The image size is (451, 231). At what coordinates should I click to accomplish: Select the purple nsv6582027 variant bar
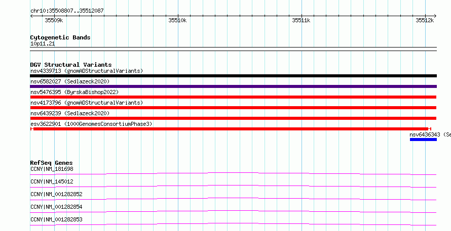[233, 86]
